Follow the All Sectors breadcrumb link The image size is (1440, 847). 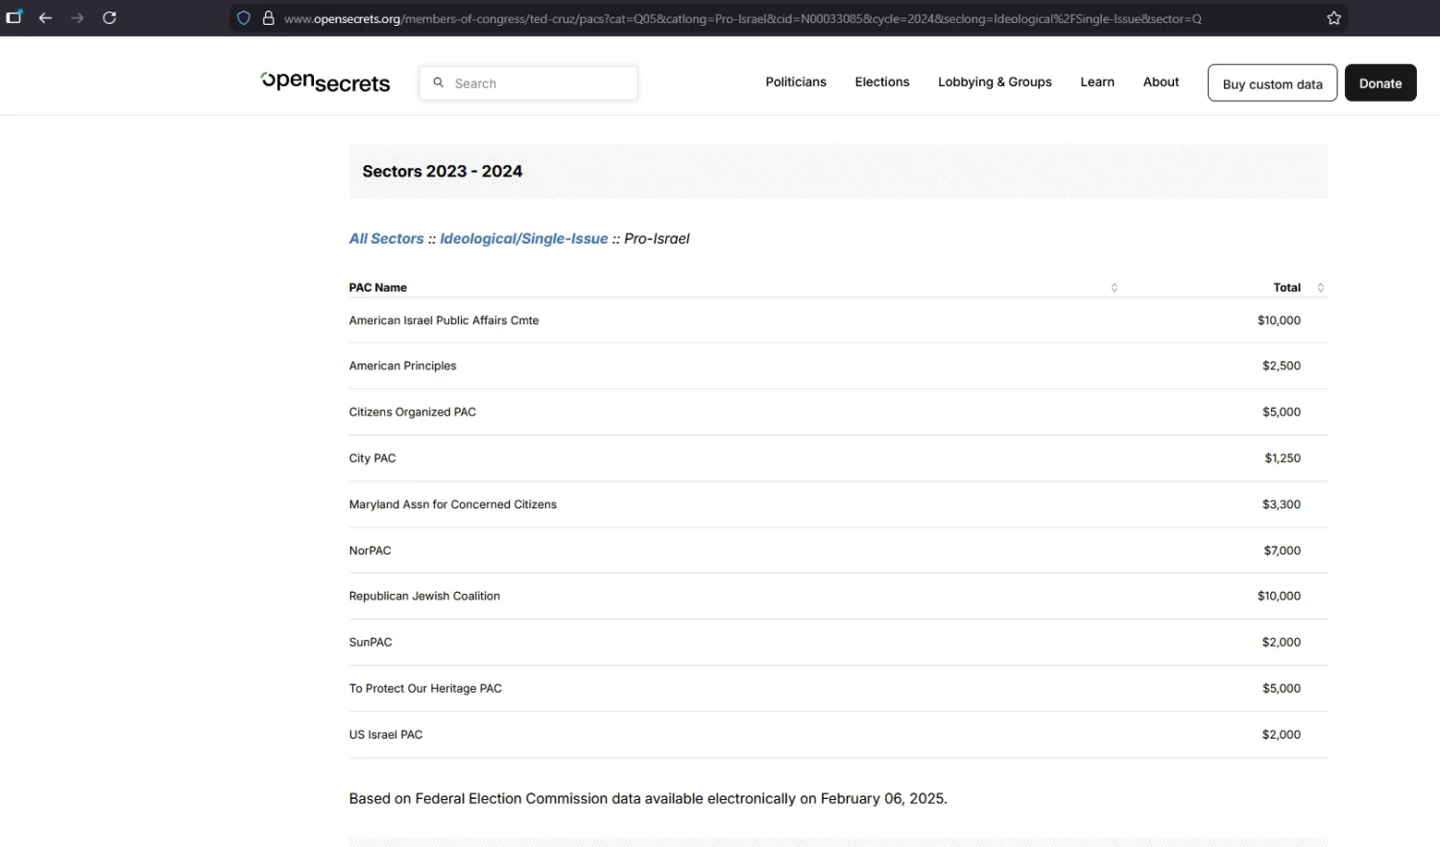386,239
